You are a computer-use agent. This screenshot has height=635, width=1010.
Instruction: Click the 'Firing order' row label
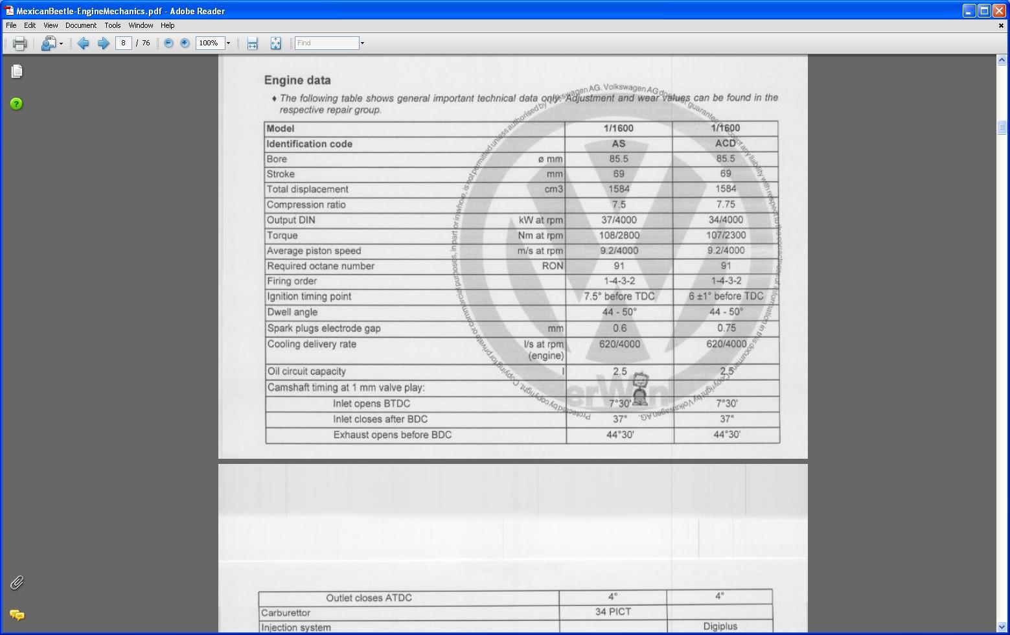(x=292, y=281)
